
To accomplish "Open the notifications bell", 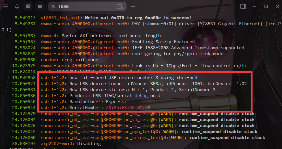I will click(17, 7).
